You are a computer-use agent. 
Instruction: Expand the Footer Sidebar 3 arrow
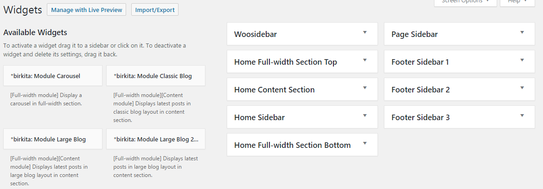522,116
